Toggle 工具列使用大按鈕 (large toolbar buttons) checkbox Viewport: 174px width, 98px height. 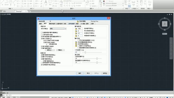click(42, 35)
